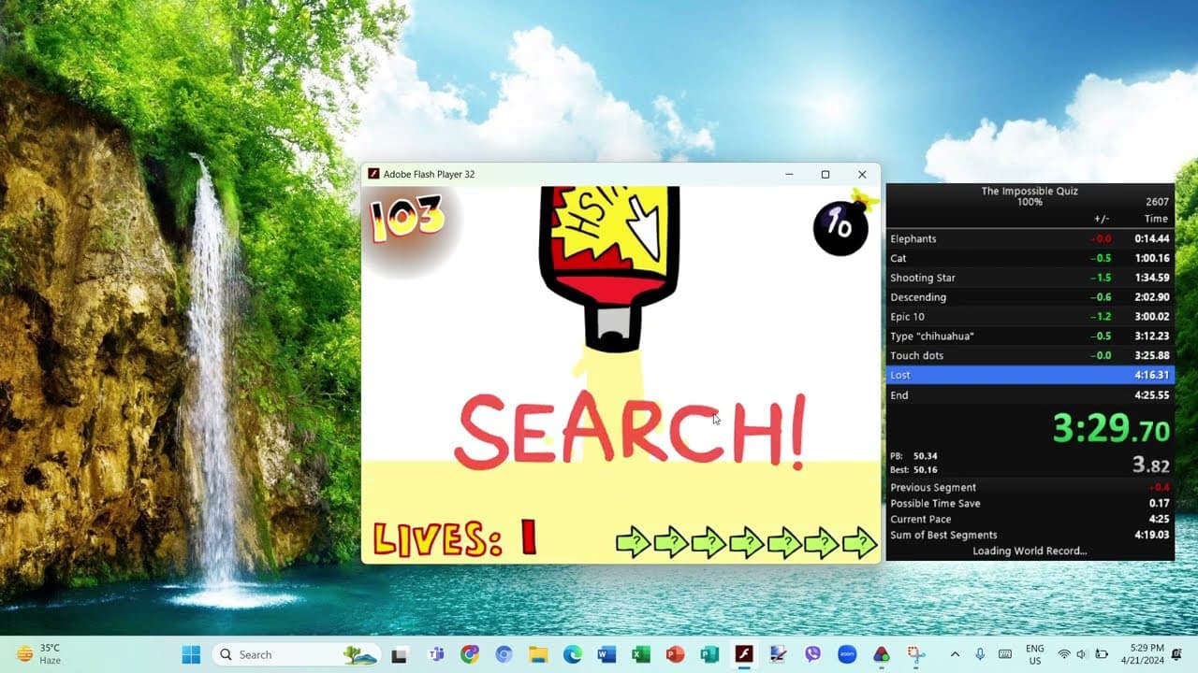Click the LIVES: 1 counter
This screenshot has width=1198, height=673.
pos(455,539)
